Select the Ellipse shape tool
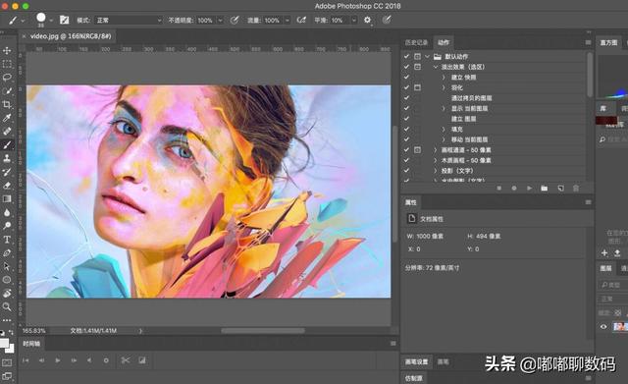Viewport: 628px width, 384px height. pyautogui.click(x=7, y=280)
